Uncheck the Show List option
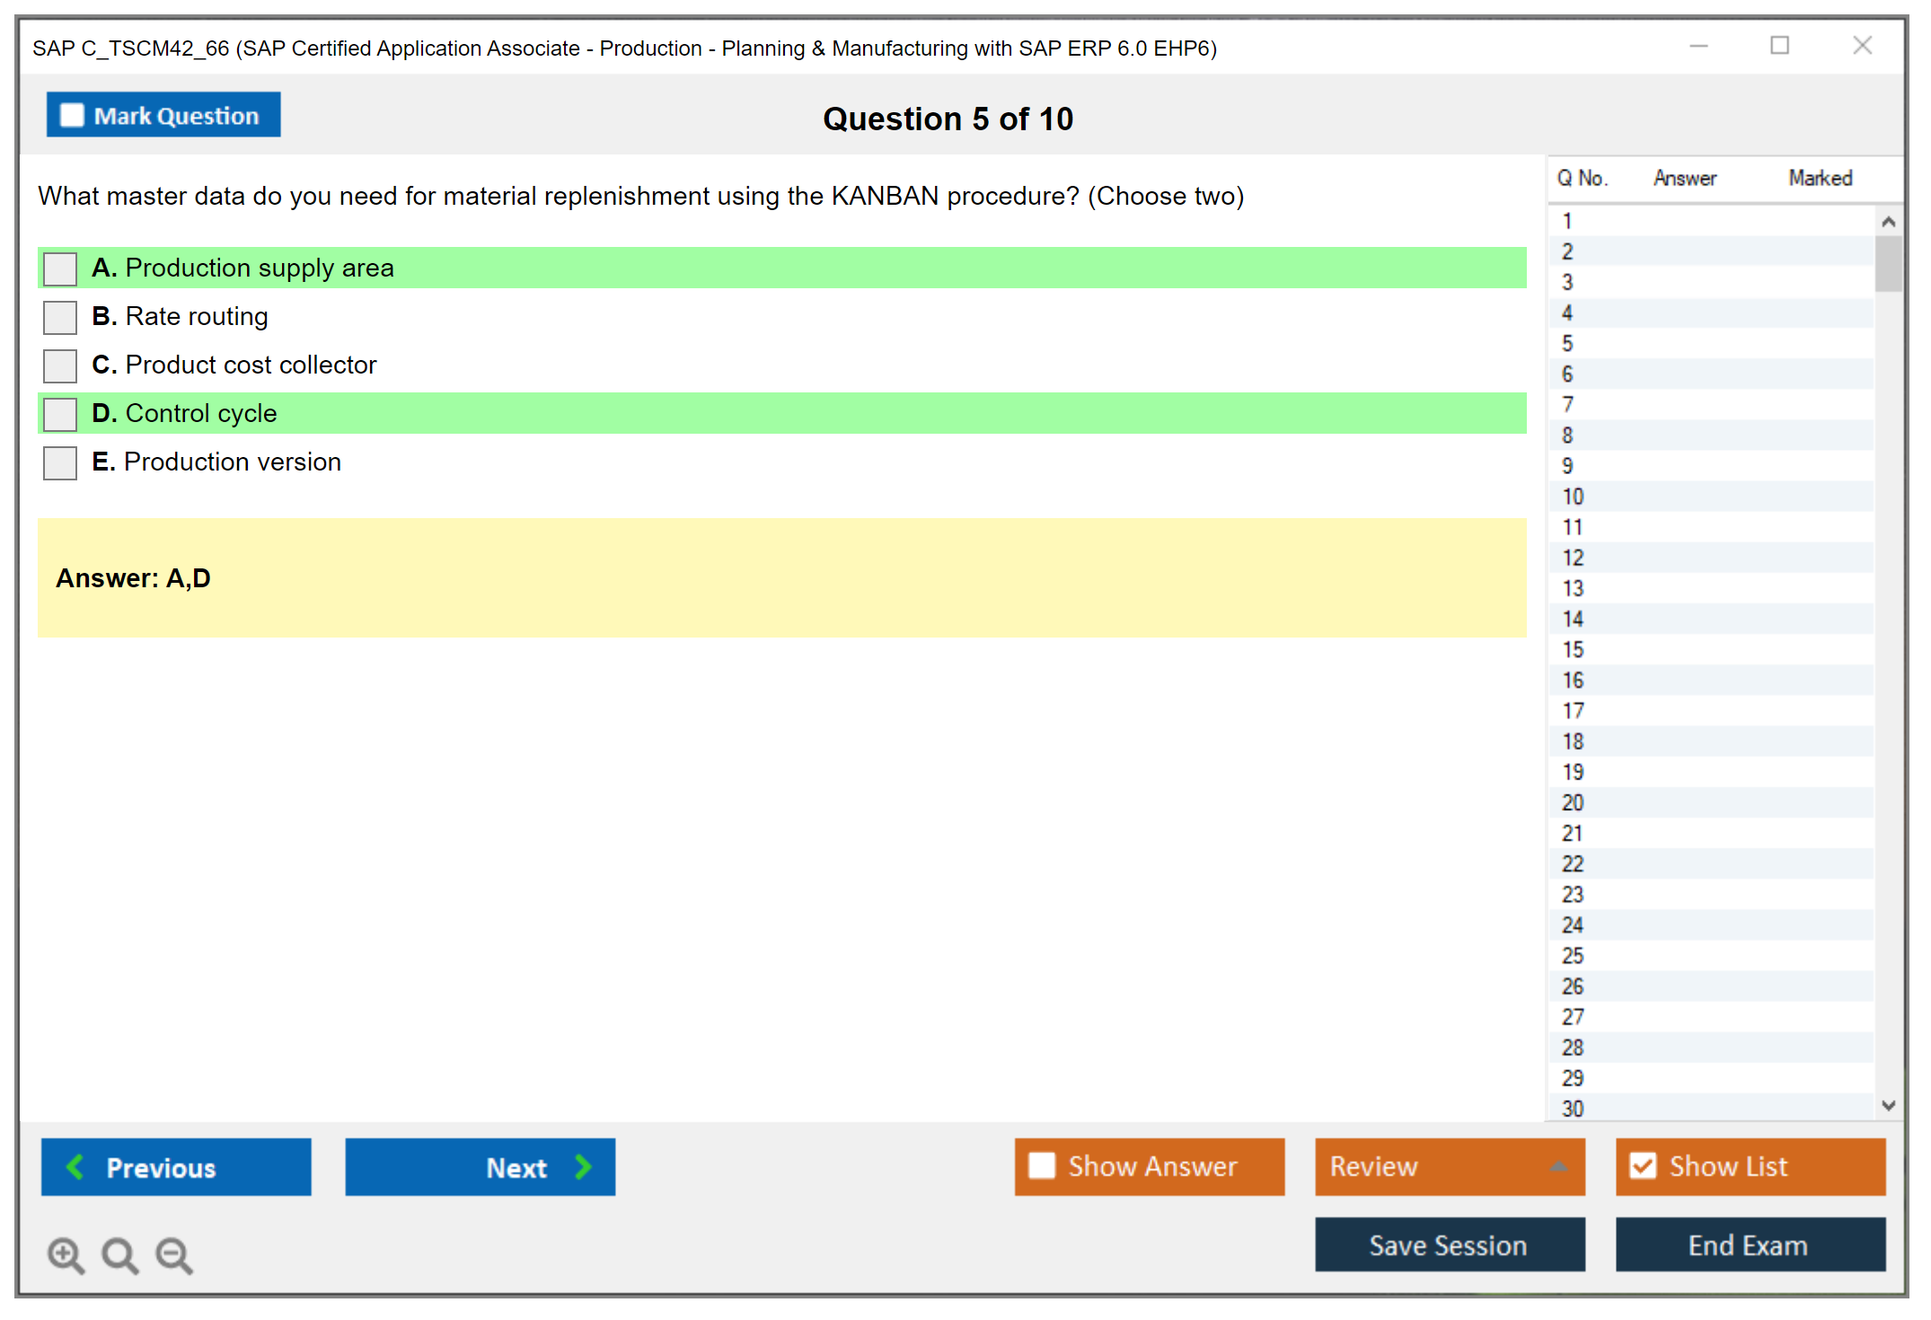The width and height of the screenshot is (1931, 1320). click(1643, 1166)
